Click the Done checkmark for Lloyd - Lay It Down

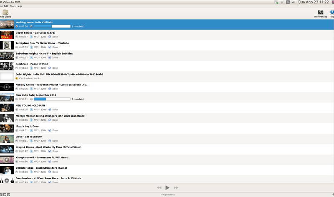tap(50, 130)
